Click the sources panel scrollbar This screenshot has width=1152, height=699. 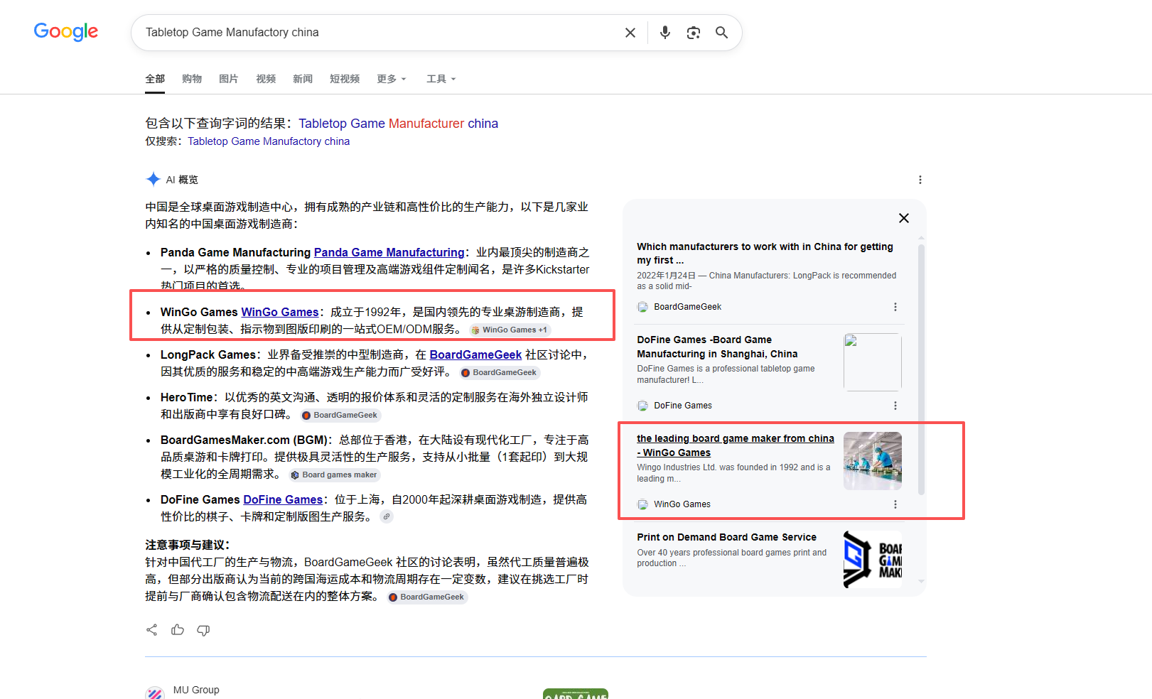point(921,369)
